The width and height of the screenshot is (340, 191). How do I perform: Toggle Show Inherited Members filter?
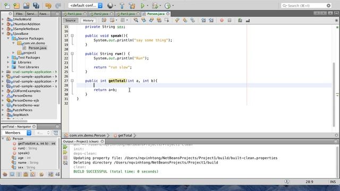pyautogui.click(x=5, y=175)
